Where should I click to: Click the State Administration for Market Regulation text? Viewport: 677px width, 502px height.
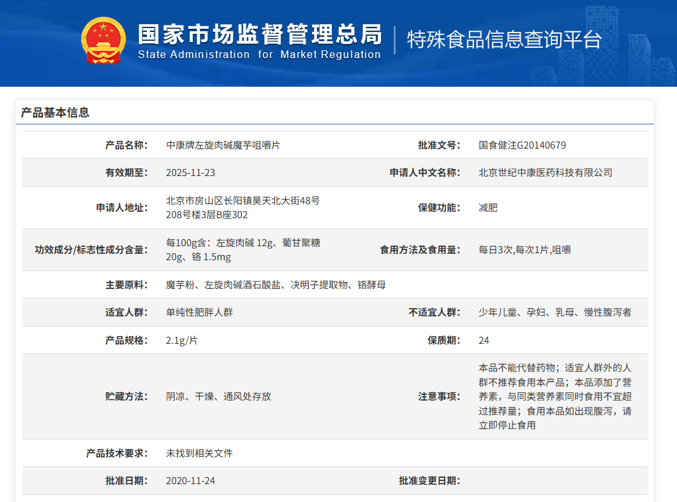pyautogui.click(x=259, y=55)
